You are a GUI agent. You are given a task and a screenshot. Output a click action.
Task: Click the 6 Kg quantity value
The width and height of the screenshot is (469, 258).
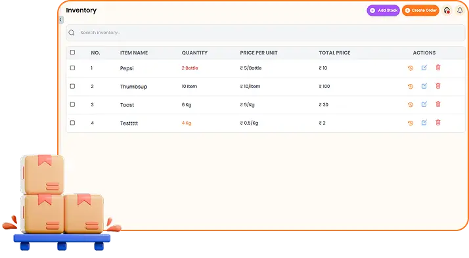pyautogui.click(x=187, y=104)
